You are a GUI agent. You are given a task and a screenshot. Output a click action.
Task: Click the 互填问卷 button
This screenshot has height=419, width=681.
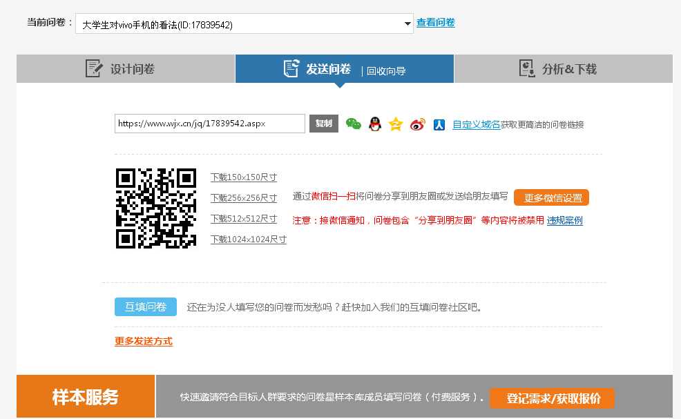pos(146,307)
